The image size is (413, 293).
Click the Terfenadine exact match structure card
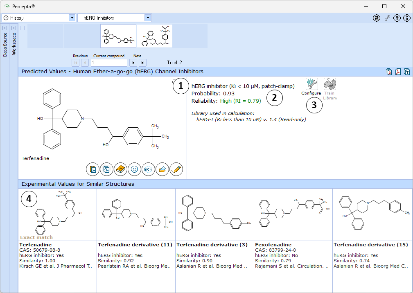click(57, 214)
